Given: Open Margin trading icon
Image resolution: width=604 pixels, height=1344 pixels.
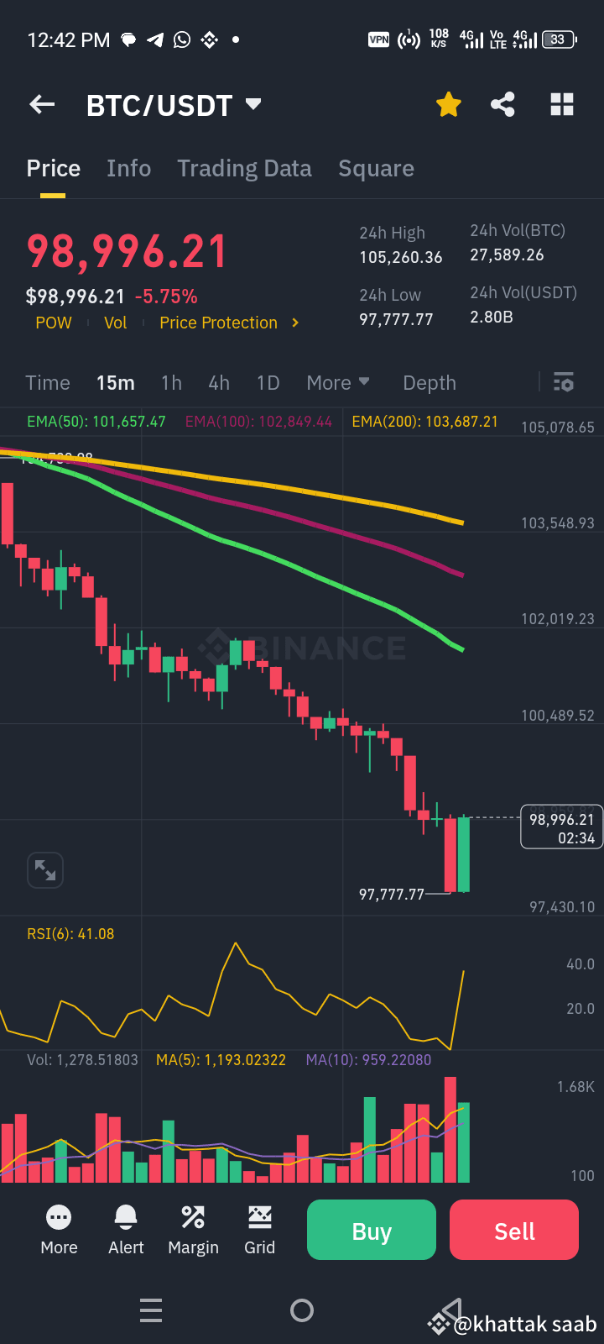Looking at the screenshot, I should click(x=193, y=1230).
